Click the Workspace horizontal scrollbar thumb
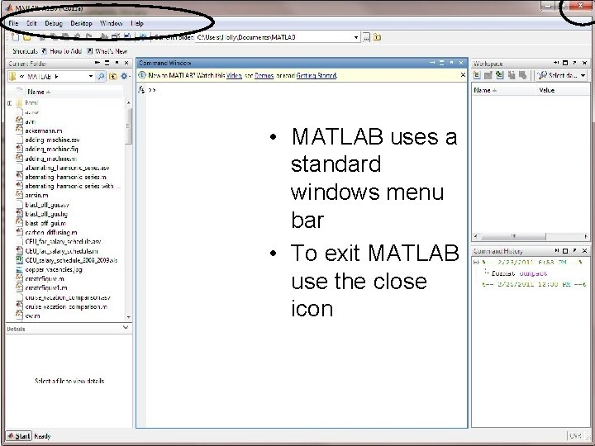Screen dimensions: 595x446 (x=513, y=236)
